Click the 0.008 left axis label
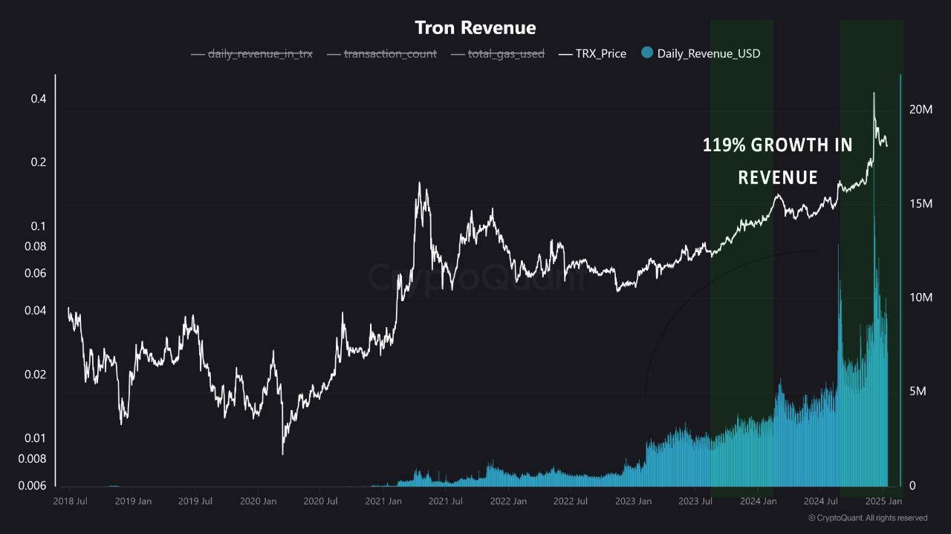951x534 pixels. (33, 458)
